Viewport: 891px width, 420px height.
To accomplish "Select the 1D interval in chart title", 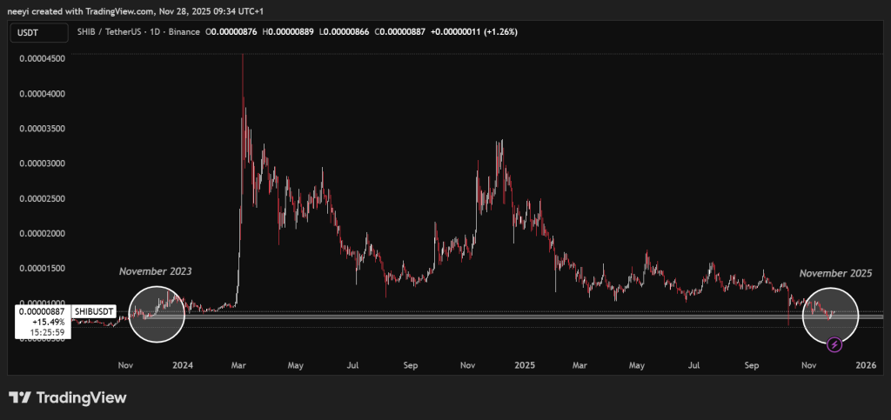I will [155, 32].
